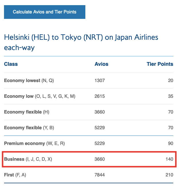Select the Economy flexible (Y, B) row
The height and width of the screenshot is (189, 179).
tap(89, 128)
